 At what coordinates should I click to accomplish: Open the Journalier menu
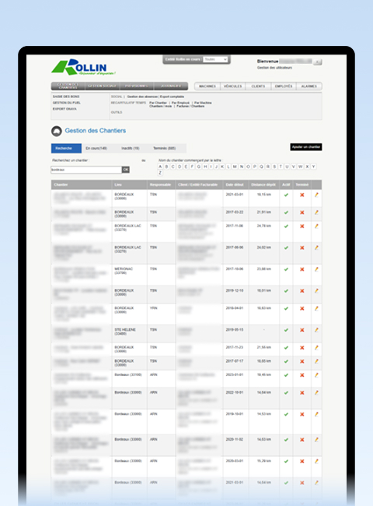pyautogui.click(x=171, y=86)
